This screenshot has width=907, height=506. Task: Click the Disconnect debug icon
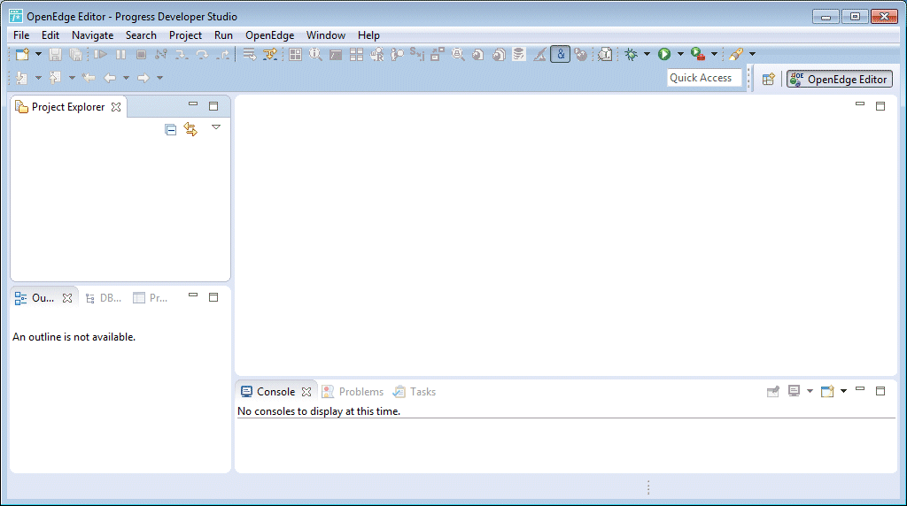pos(161,54)
